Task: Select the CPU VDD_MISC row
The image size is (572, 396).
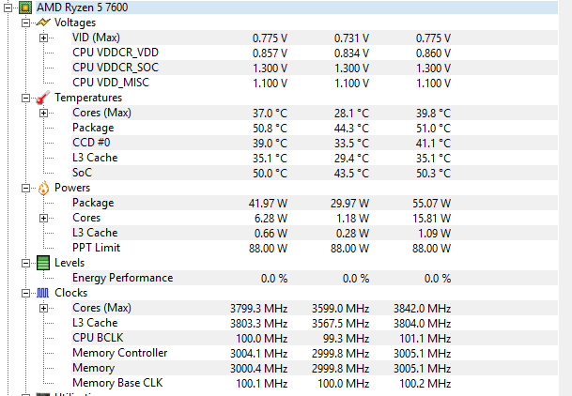Action: [x=315, y=83]
